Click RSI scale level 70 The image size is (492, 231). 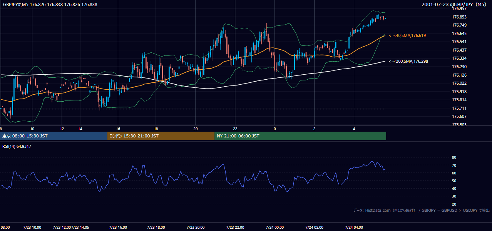click(x=454, y=165)
